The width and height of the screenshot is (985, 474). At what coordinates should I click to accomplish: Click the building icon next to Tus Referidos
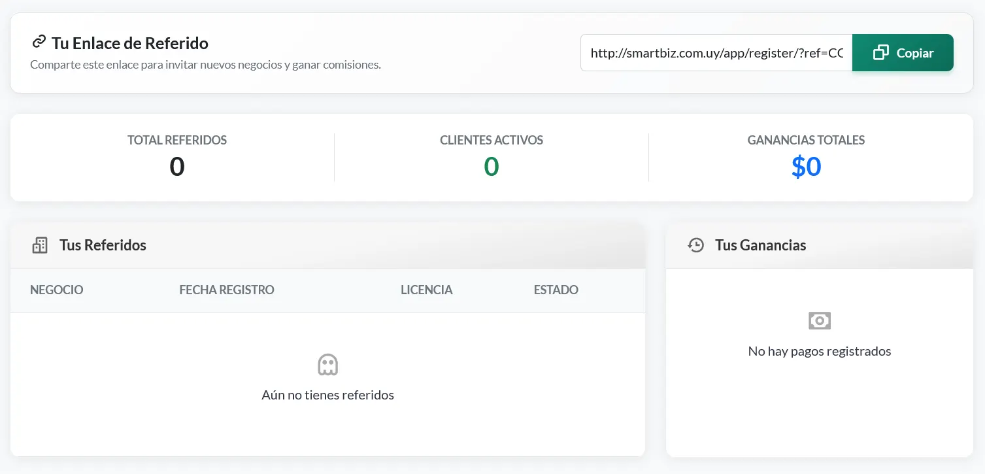[40, 246]
